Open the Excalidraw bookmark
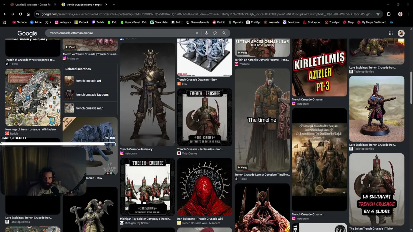Screen dimensions: 413x232 click(x=291, y=22)
